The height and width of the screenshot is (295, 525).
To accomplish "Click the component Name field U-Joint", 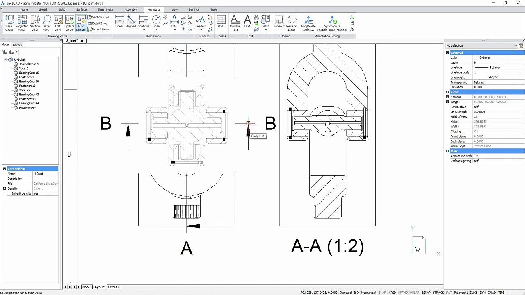I will point(46,174).
